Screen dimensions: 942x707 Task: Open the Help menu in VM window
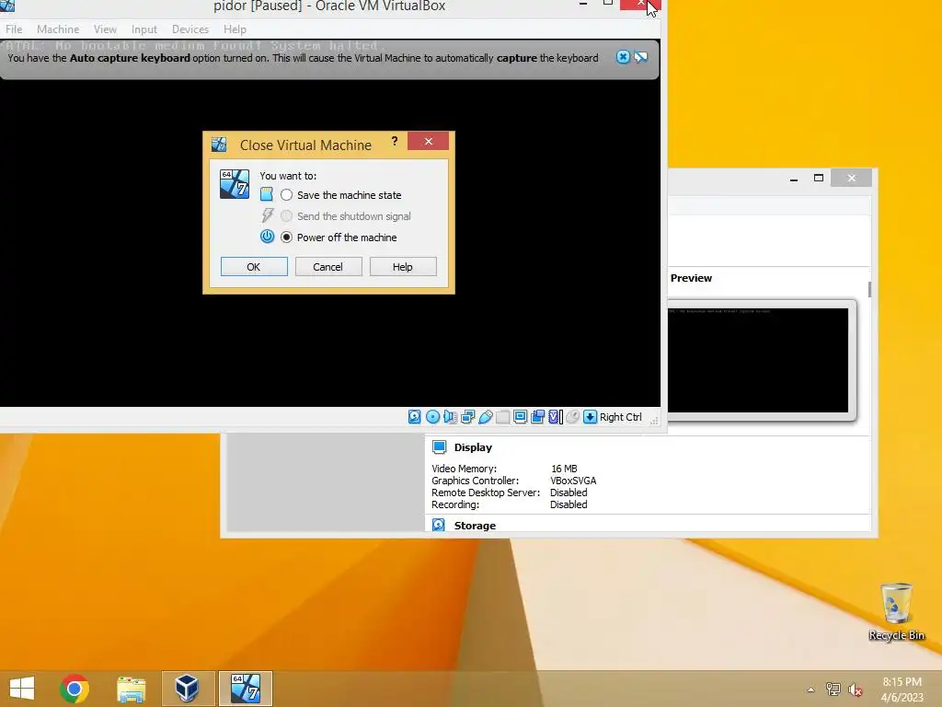click(235, 29)
